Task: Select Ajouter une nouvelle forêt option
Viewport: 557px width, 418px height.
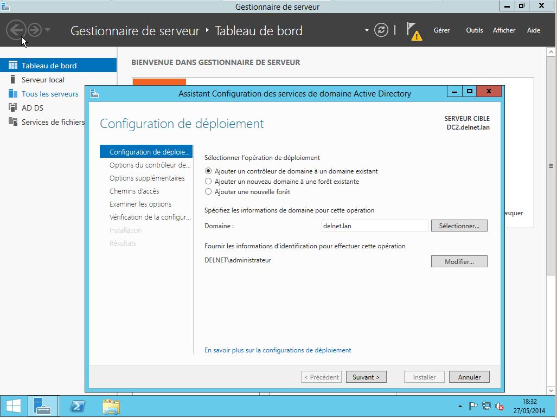Action: click(x=248, y=192)
